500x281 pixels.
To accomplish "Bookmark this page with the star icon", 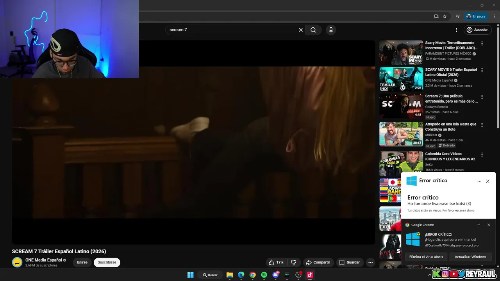I will point(445,16).
